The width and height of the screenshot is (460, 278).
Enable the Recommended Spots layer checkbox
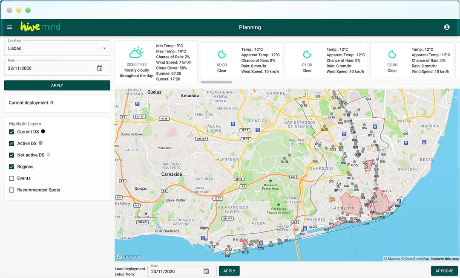11,190
